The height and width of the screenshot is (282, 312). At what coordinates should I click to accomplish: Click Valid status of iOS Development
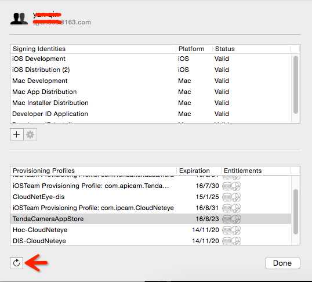pyautogui.click(x=222, y=59)
